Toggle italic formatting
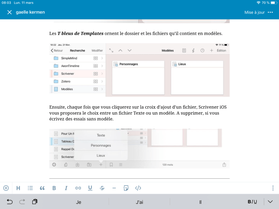The width and height of the screenshot is (279, 209). pyautogui.click(x=66, y=188)
